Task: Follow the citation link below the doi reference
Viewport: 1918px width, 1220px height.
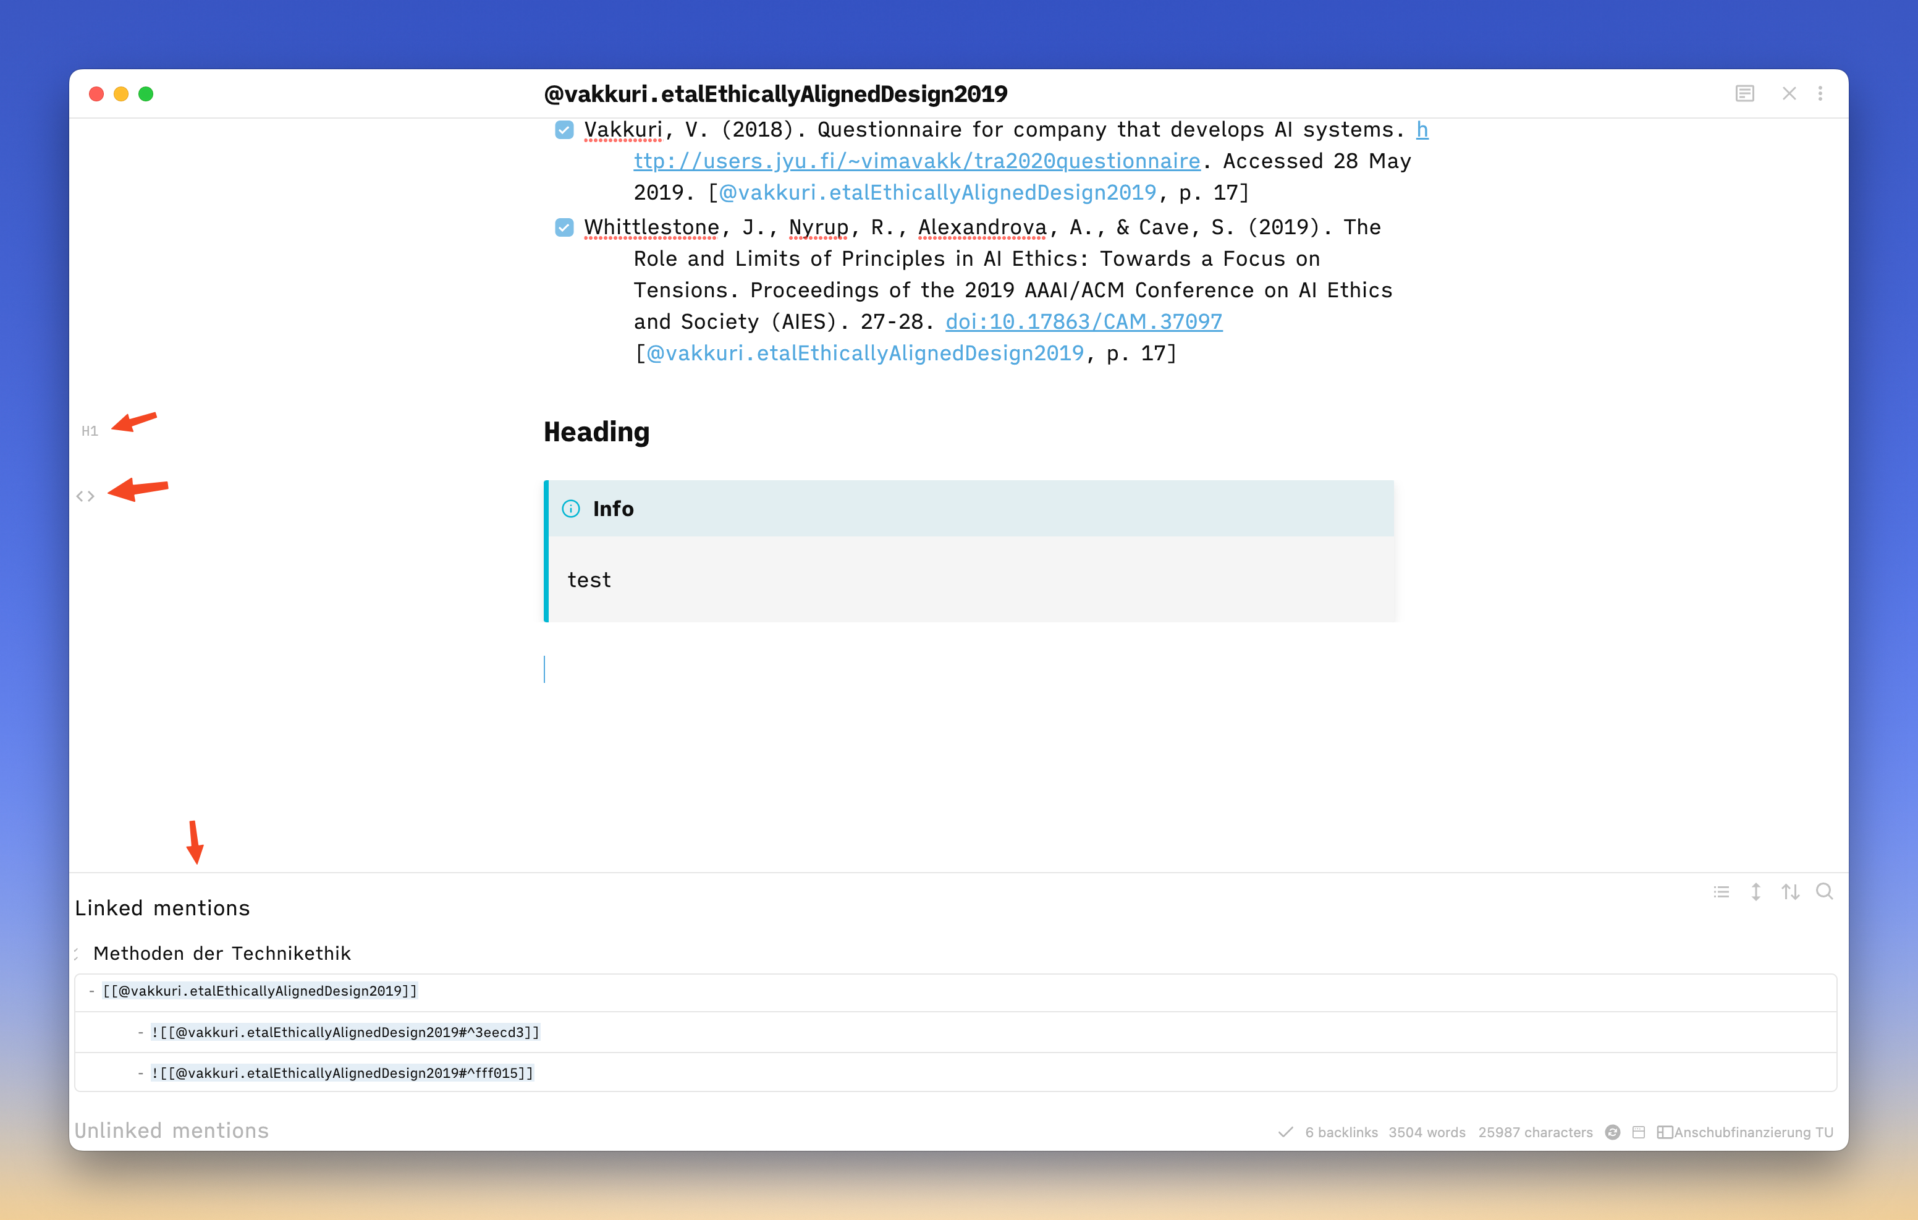Action: [865, 354]
